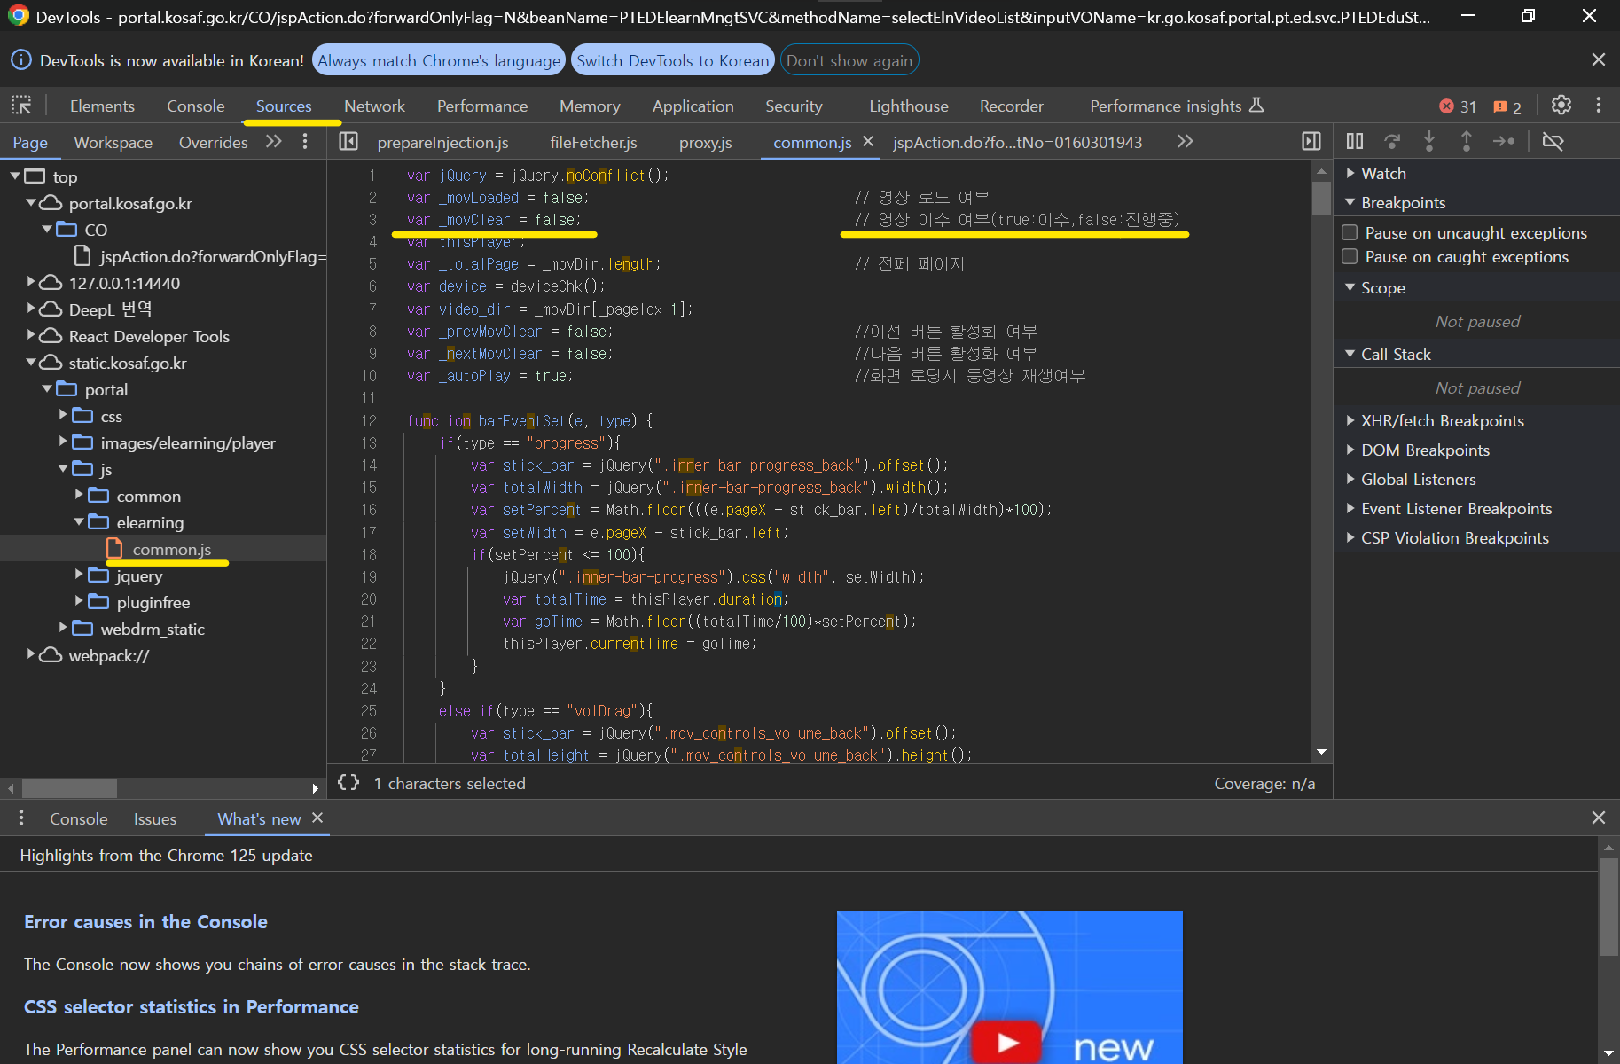This screenshot has width=1620, height=1064.
Task: Open navigator pane more options menu
Action: 305,142
